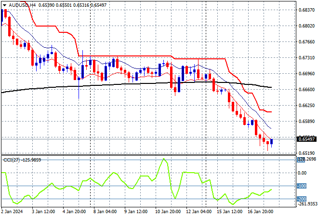Click the 8 Jan 04:00 time label
This screenshot has height=217, width=318.
point(105,212)
